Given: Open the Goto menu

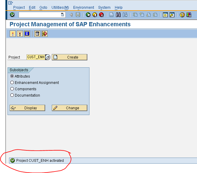Looking at the screenshot, I should pyautogui.click(x=43, y=8).
